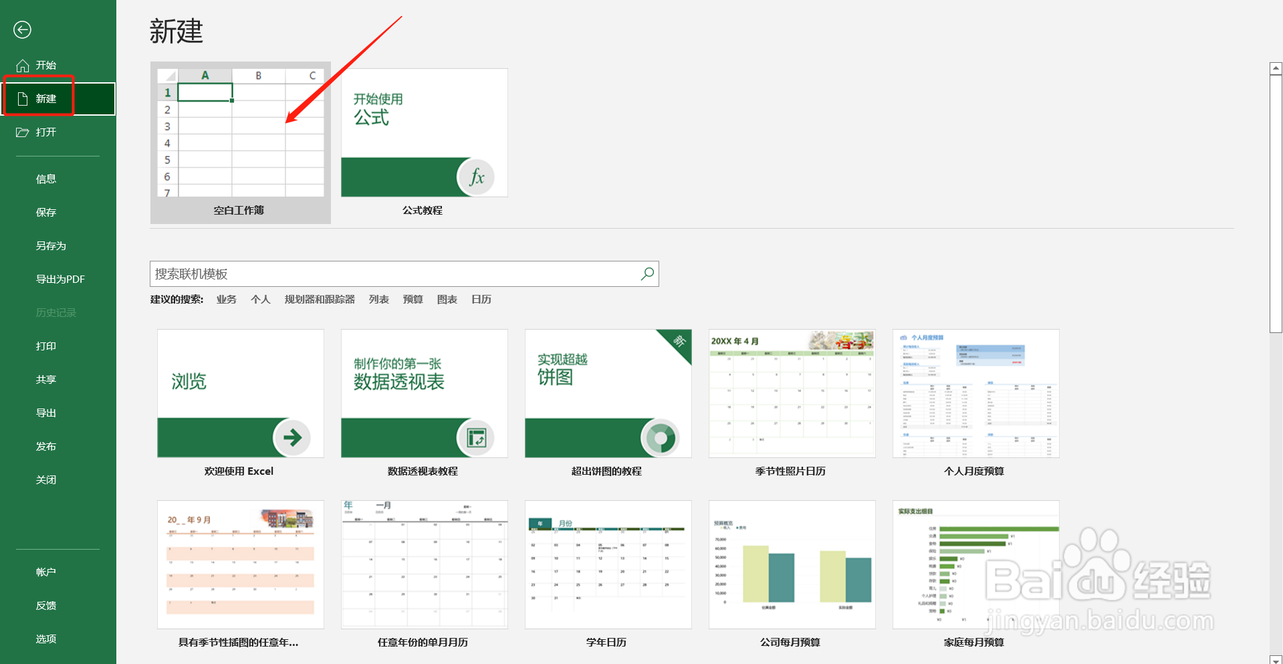Click the donut chart icon on 饼图 card
Viewport: 1283px width, 664px height.
[660, 438]
